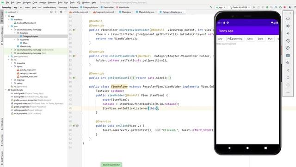
Task: Select CategoryAdapter in the project tree
Action: (30, 36)
